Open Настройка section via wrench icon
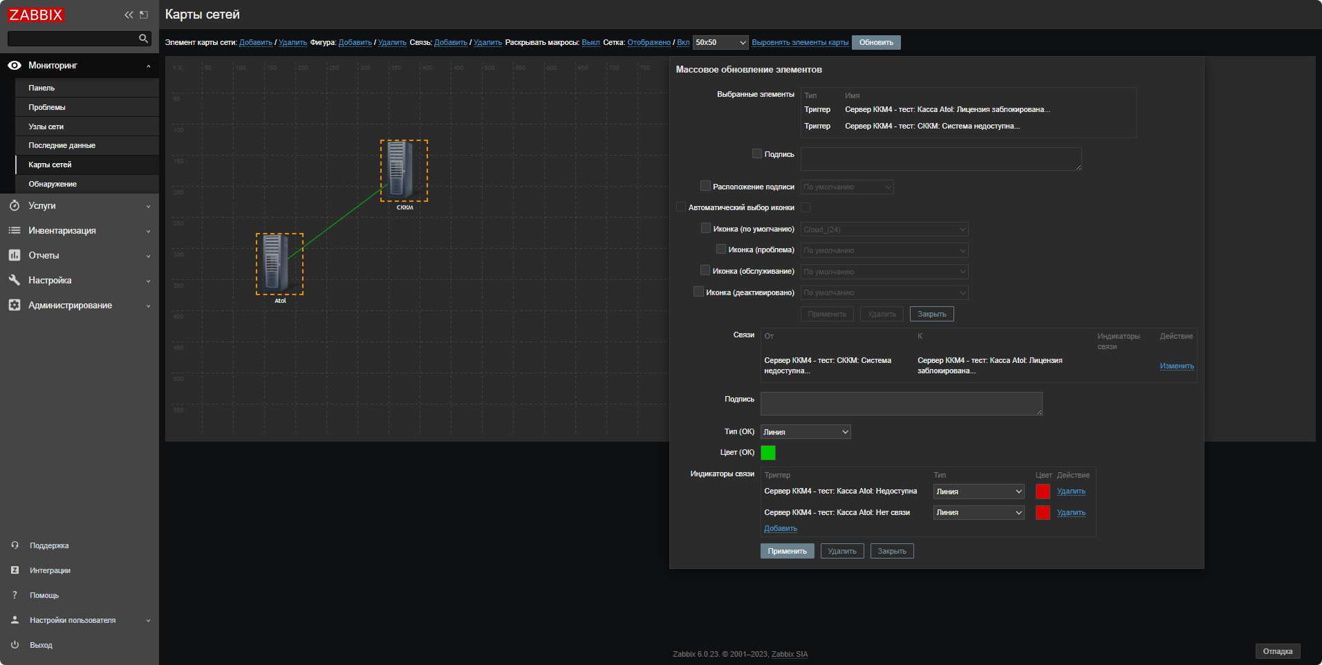Screen dimensions: 1322x665 click(x=15, y=281)
